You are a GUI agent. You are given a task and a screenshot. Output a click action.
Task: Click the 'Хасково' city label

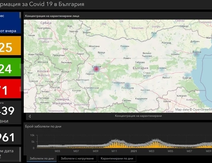click(145, 90)
